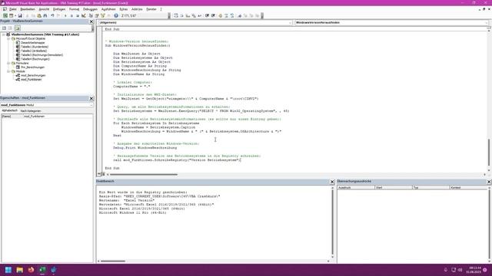Click the Insert UserForm toolbar icon
The image size is (492, 276).
click(11, 15)
